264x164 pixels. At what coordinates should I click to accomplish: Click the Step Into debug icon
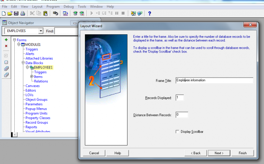point(98,13)
